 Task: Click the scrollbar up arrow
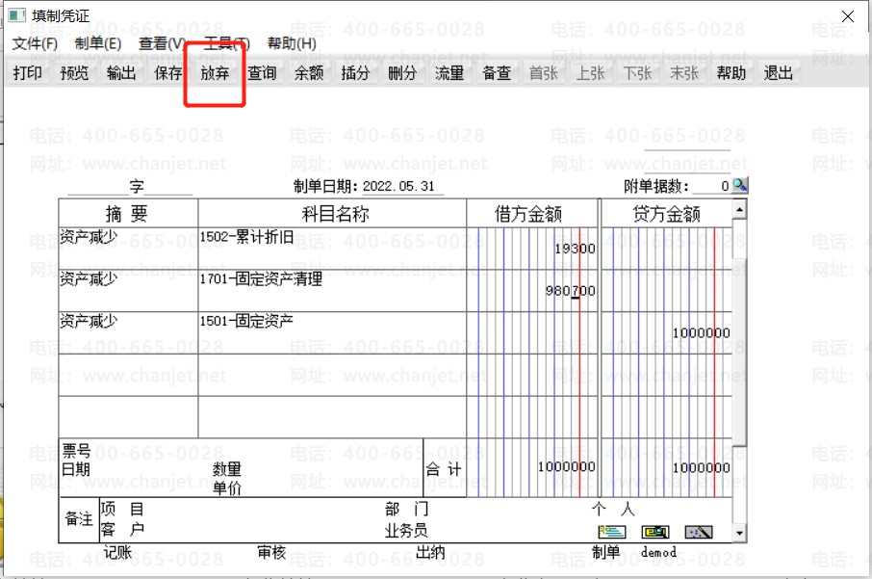pyautogui.click(x=739, y=209)
